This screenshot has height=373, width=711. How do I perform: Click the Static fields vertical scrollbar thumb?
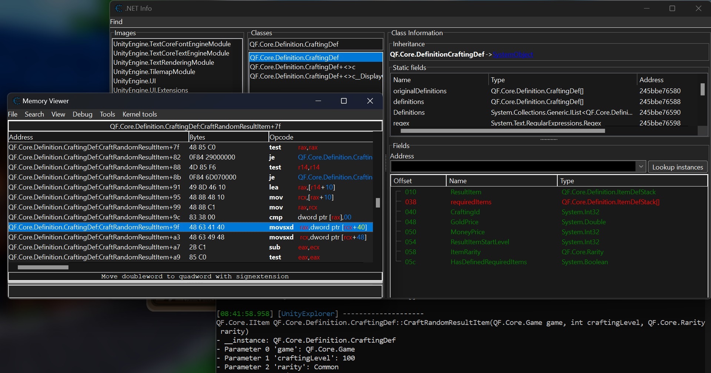click(702, 89)
